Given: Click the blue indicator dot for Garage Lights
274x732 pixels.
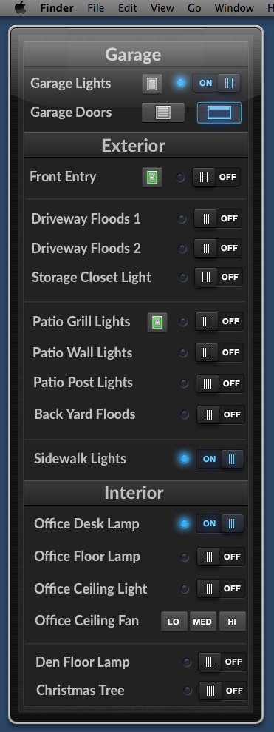Looking at the screenshot, I should point(181,83).
